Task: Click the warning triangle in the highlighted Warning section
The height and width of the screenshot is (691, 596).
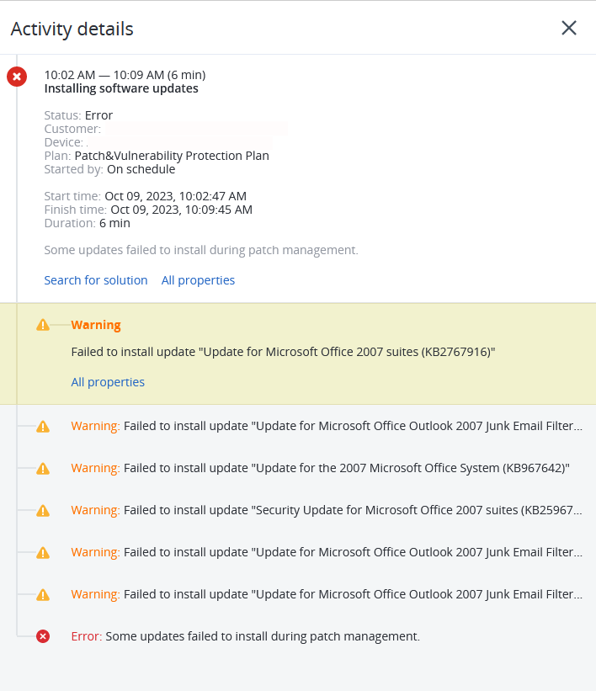Action: 43,324
